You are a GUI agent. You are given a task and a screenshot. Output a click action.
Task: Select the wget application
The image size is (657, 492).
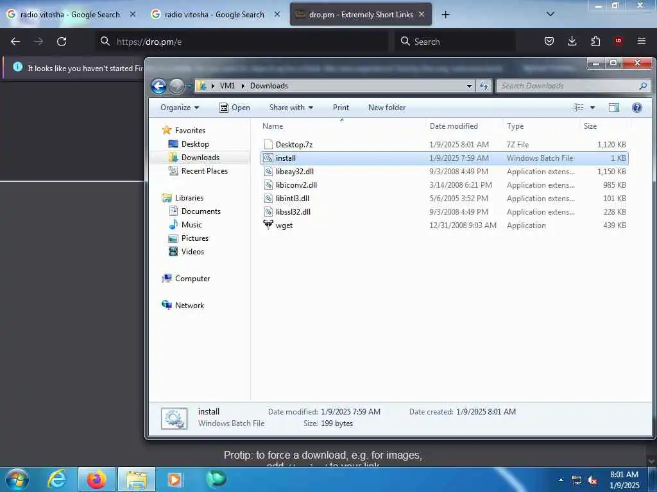(x=444, y=225)
